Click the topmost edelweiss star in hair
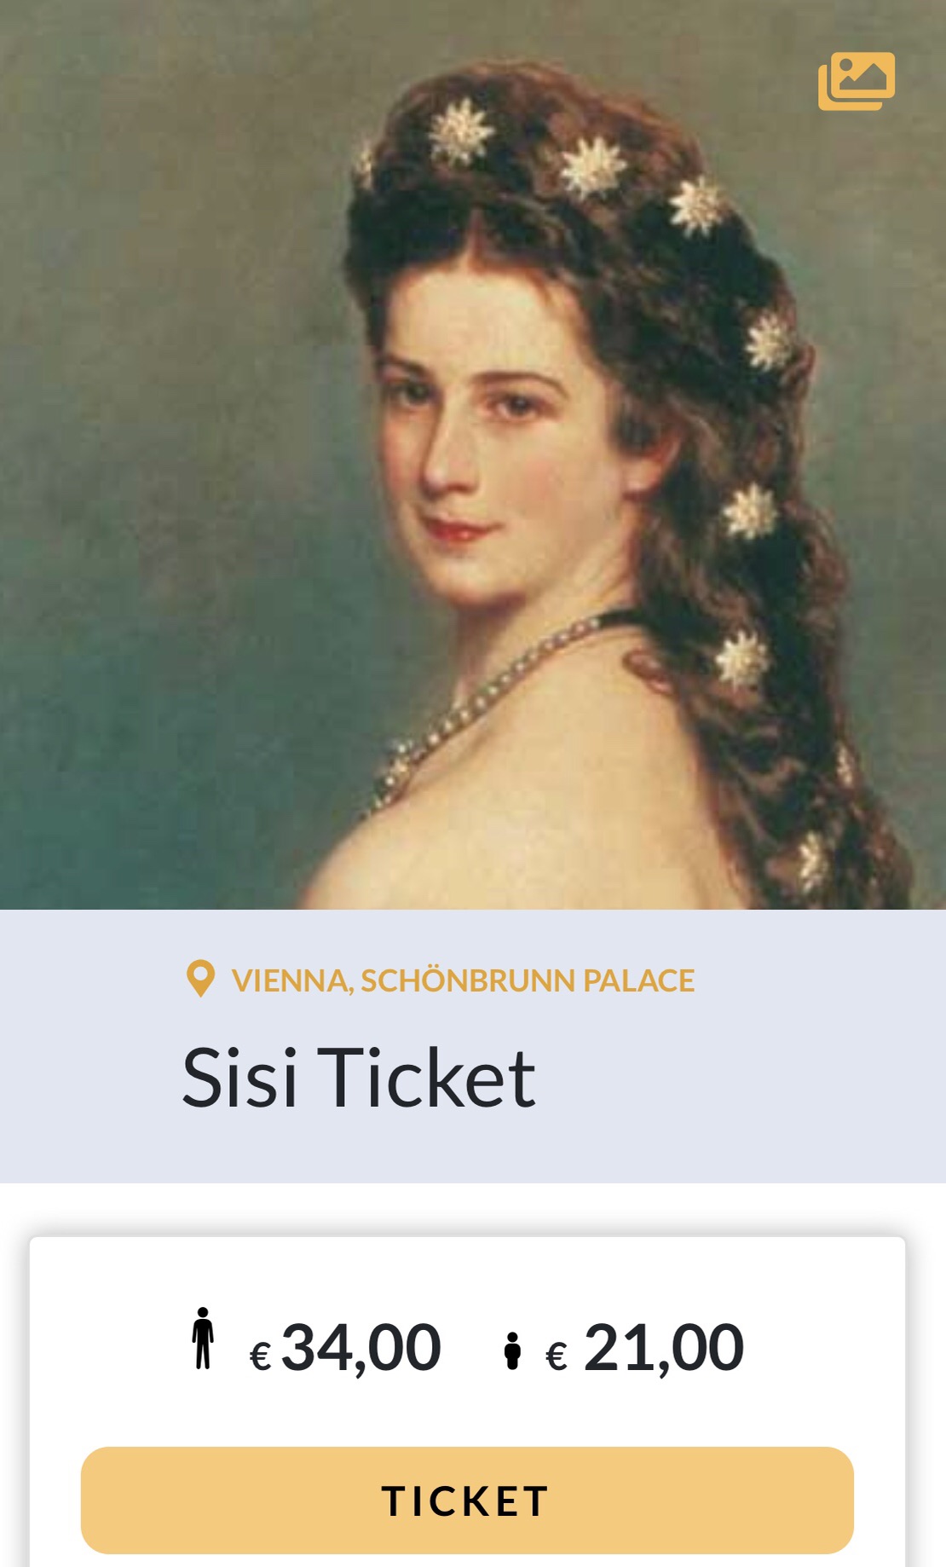This screenshot has height=1567, width=946. [x=461, y=132]
